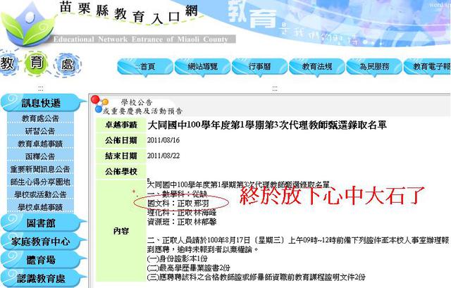The width and height of the screenshot is (451, 288).
Task: Visit the 師生心得分享園地 sidebar link
Action: (41, 182)
